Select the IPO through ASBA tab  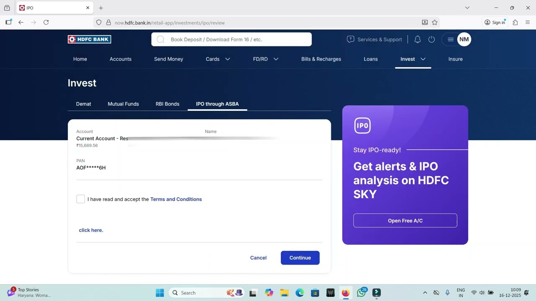(217, 104)
